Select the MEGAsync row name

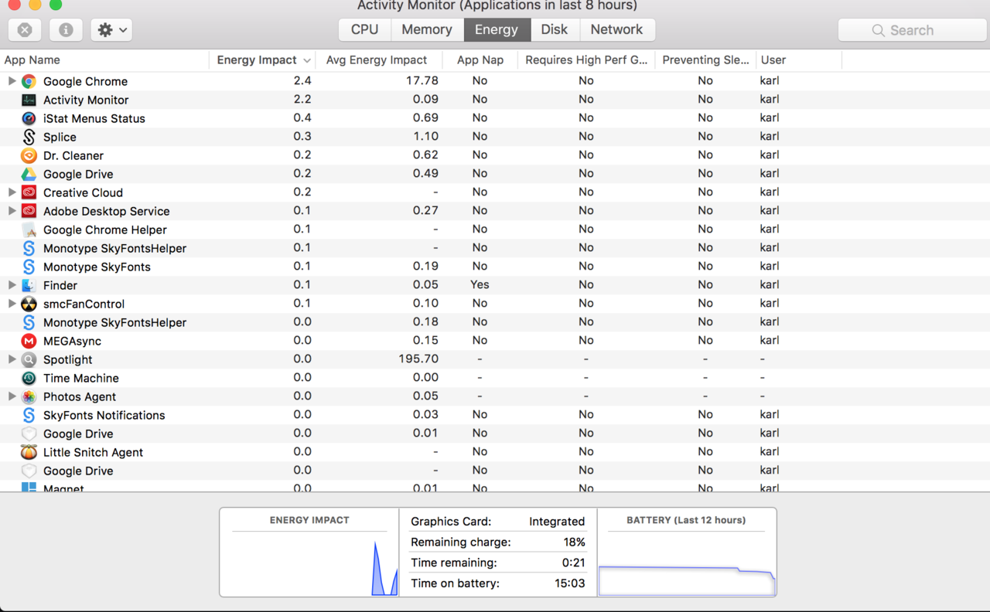(x=72, y=341)
